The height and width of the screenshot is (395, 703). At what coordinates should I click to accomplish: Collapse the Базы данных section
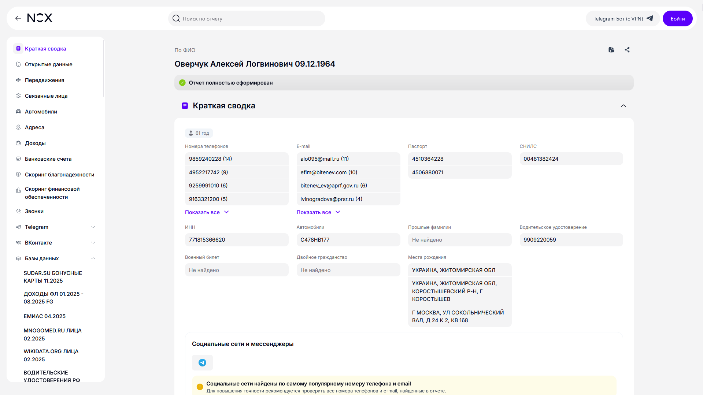click(x=93, y=258)
